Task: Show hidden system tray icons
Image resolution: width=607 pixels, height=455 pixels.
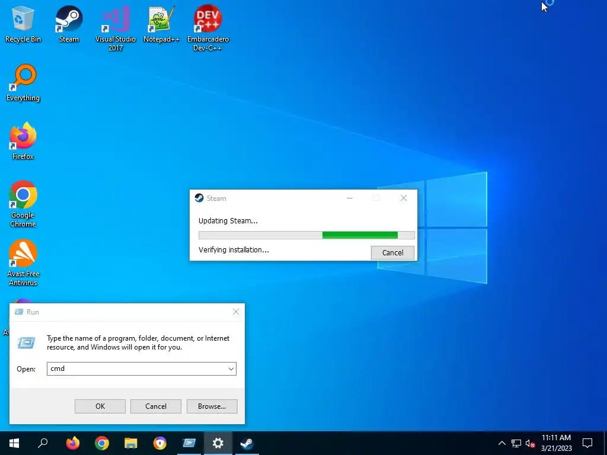Action: click(x=501, y=443)
